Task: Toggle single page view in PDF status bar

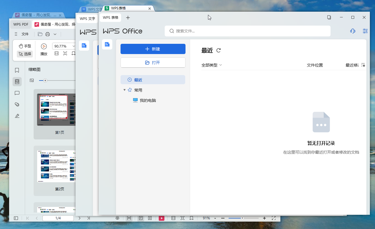Action: pyautogui.click(x=141, y=218)
